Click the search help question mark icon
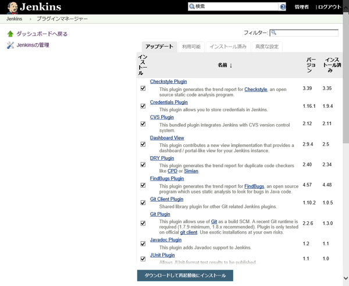 [283, 7]
